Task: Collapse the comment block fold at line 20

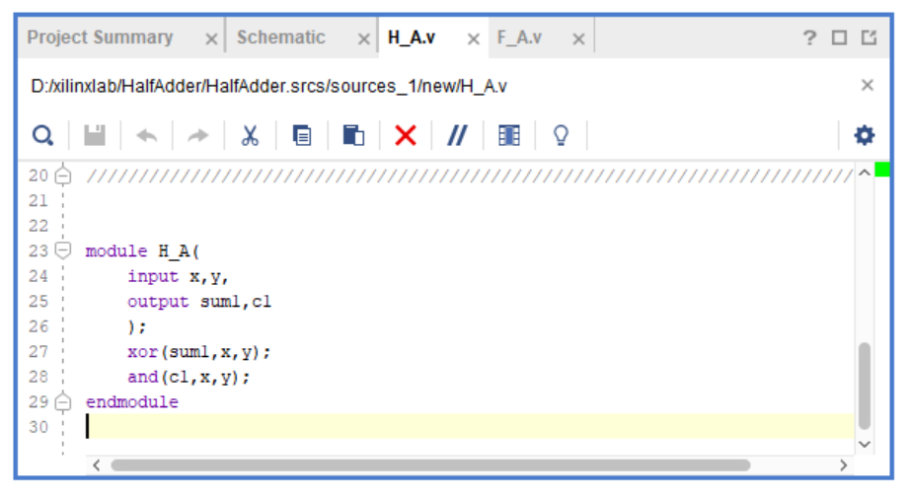Action: point(64,177)
